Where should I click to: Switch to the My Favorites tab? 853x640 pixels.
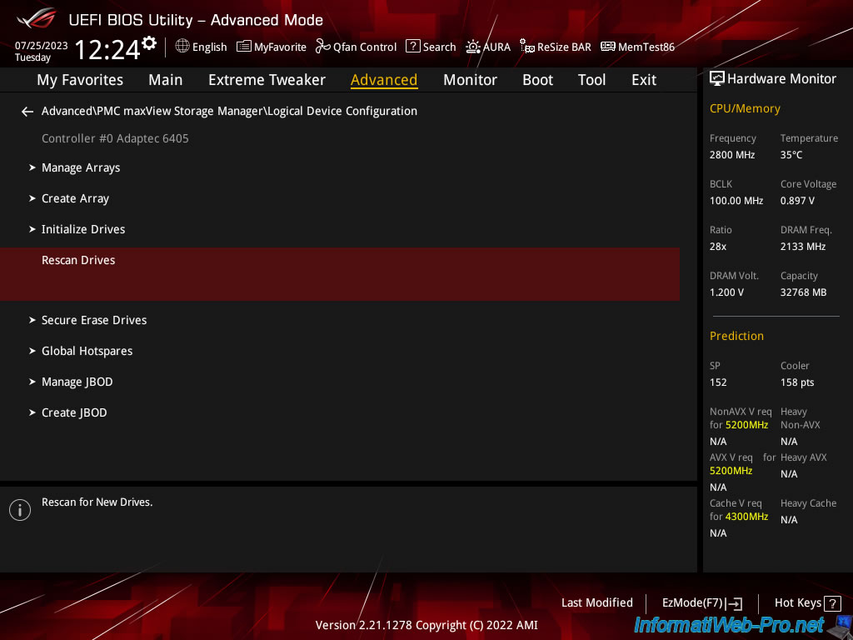[80, 80]
